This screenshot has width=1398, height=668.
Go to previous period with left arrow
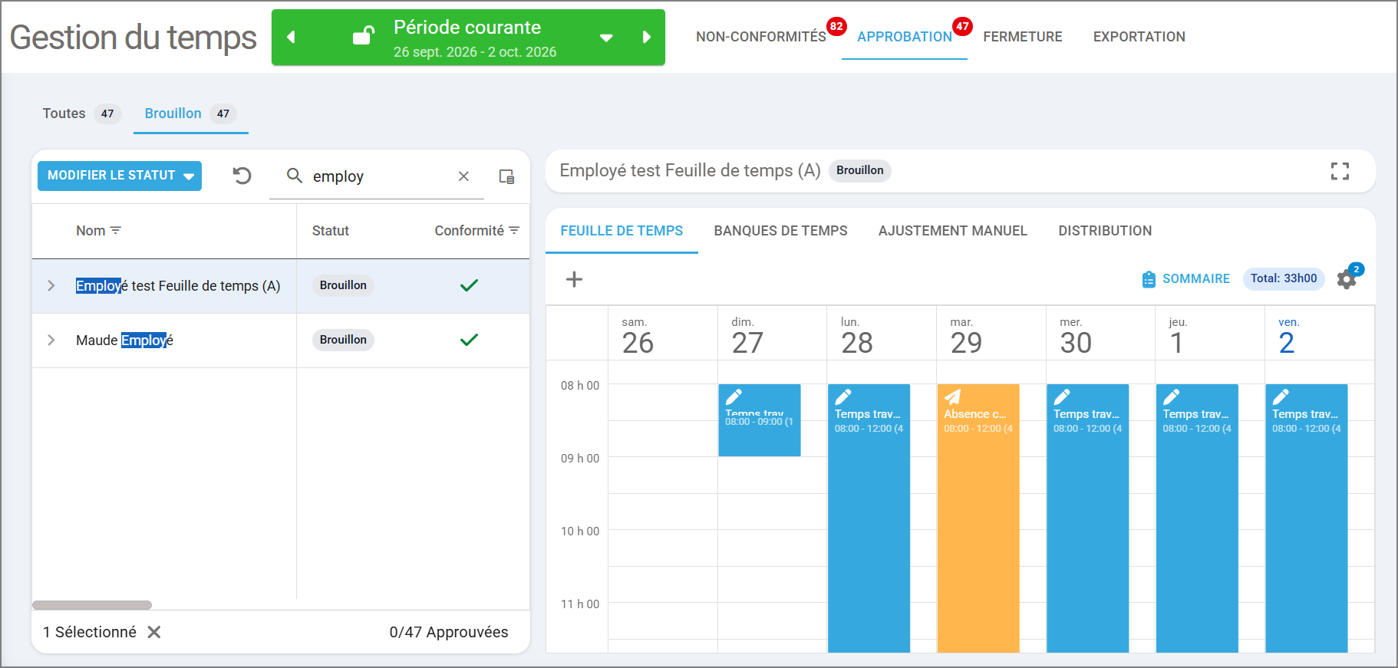tap(291, 37)
